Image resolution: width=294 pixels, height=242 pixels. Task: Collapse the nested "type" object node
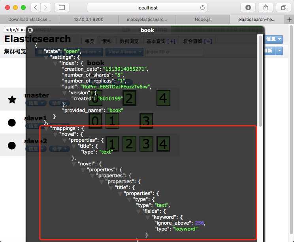(129, 200)
